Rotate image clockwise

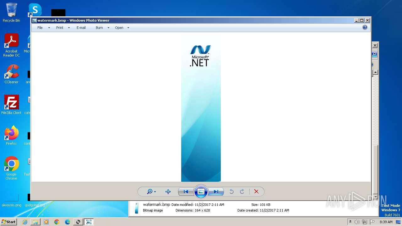pos(242,191)
